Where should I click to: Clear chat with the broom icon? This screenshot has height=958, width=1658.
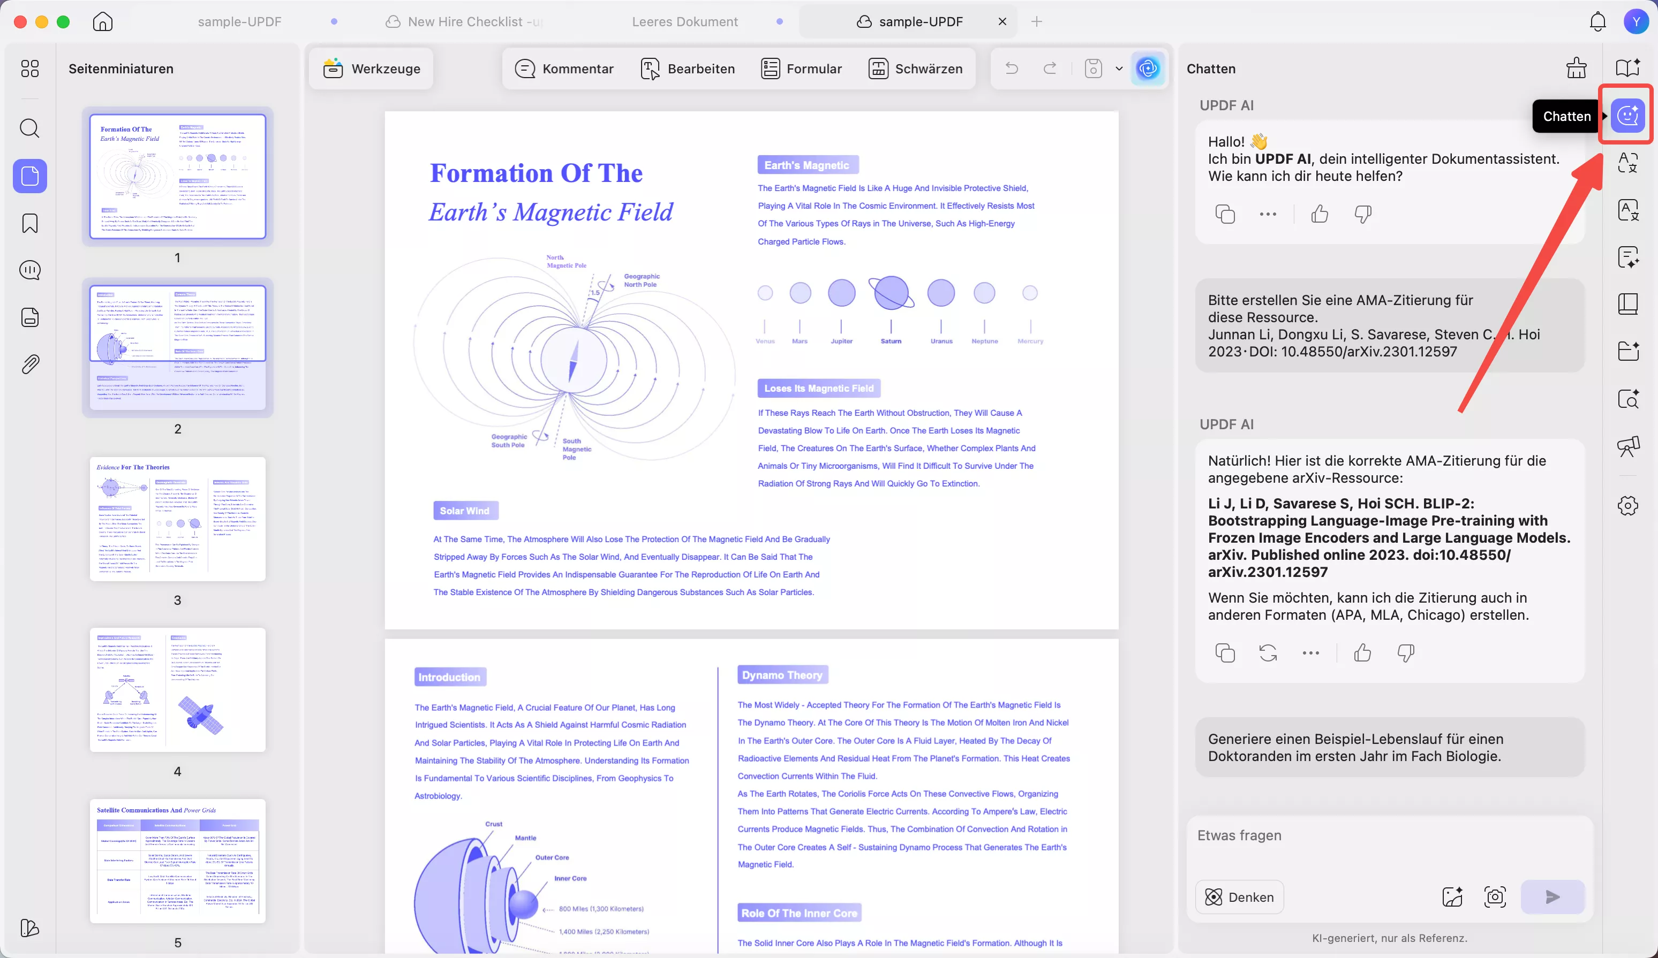click(1576, 68)
